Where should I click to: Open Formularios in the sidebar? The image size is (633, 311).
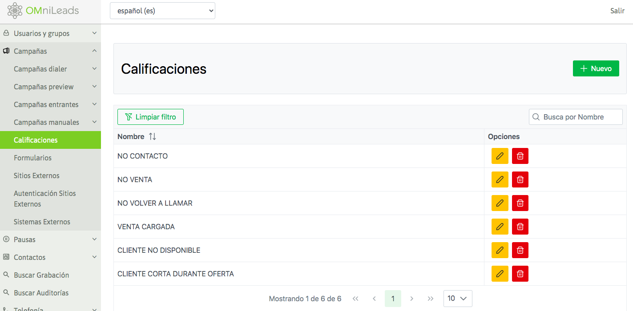point(32,158)
